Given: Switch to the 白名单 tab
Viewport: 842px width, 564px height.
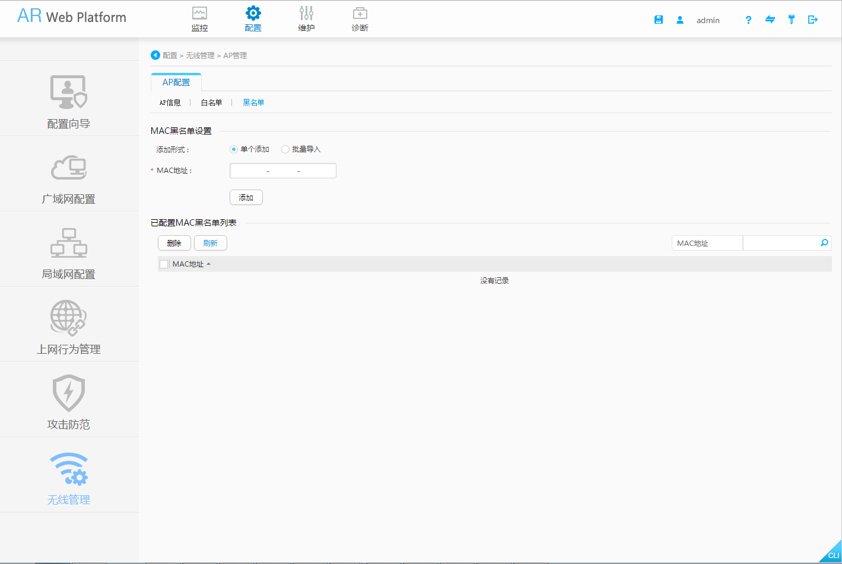Looking at the screenshot, I should (x=211, y=102).
